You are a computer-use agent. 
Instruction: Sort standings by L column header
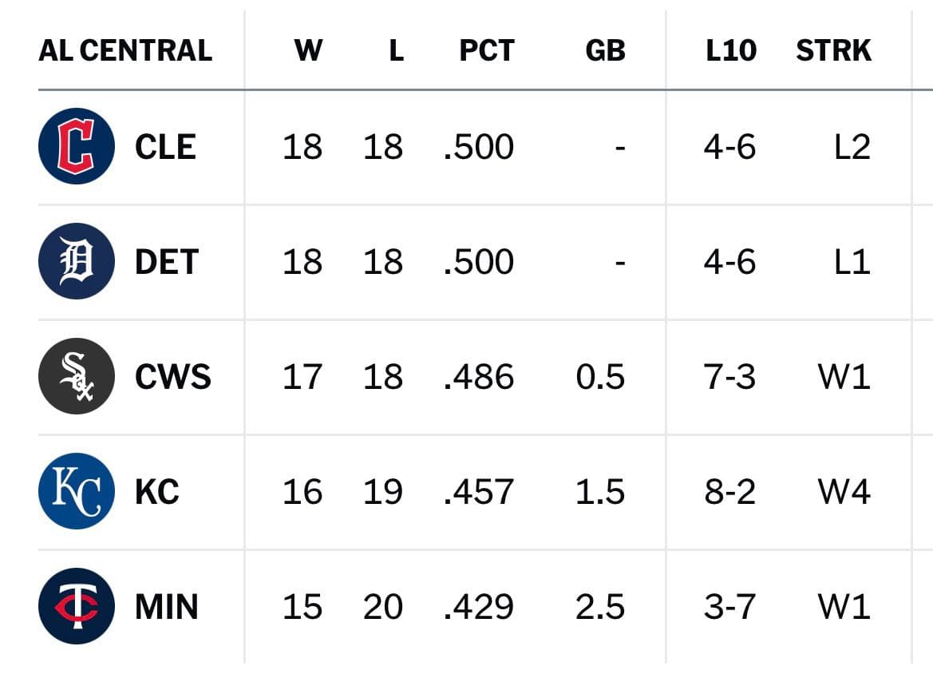397,50
